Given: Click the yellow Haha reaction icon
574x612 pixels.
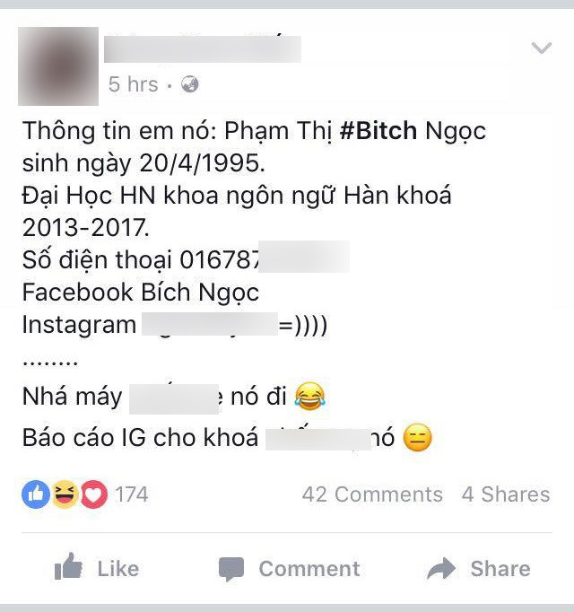Looking at the screenshot, I should coord(65,494).
